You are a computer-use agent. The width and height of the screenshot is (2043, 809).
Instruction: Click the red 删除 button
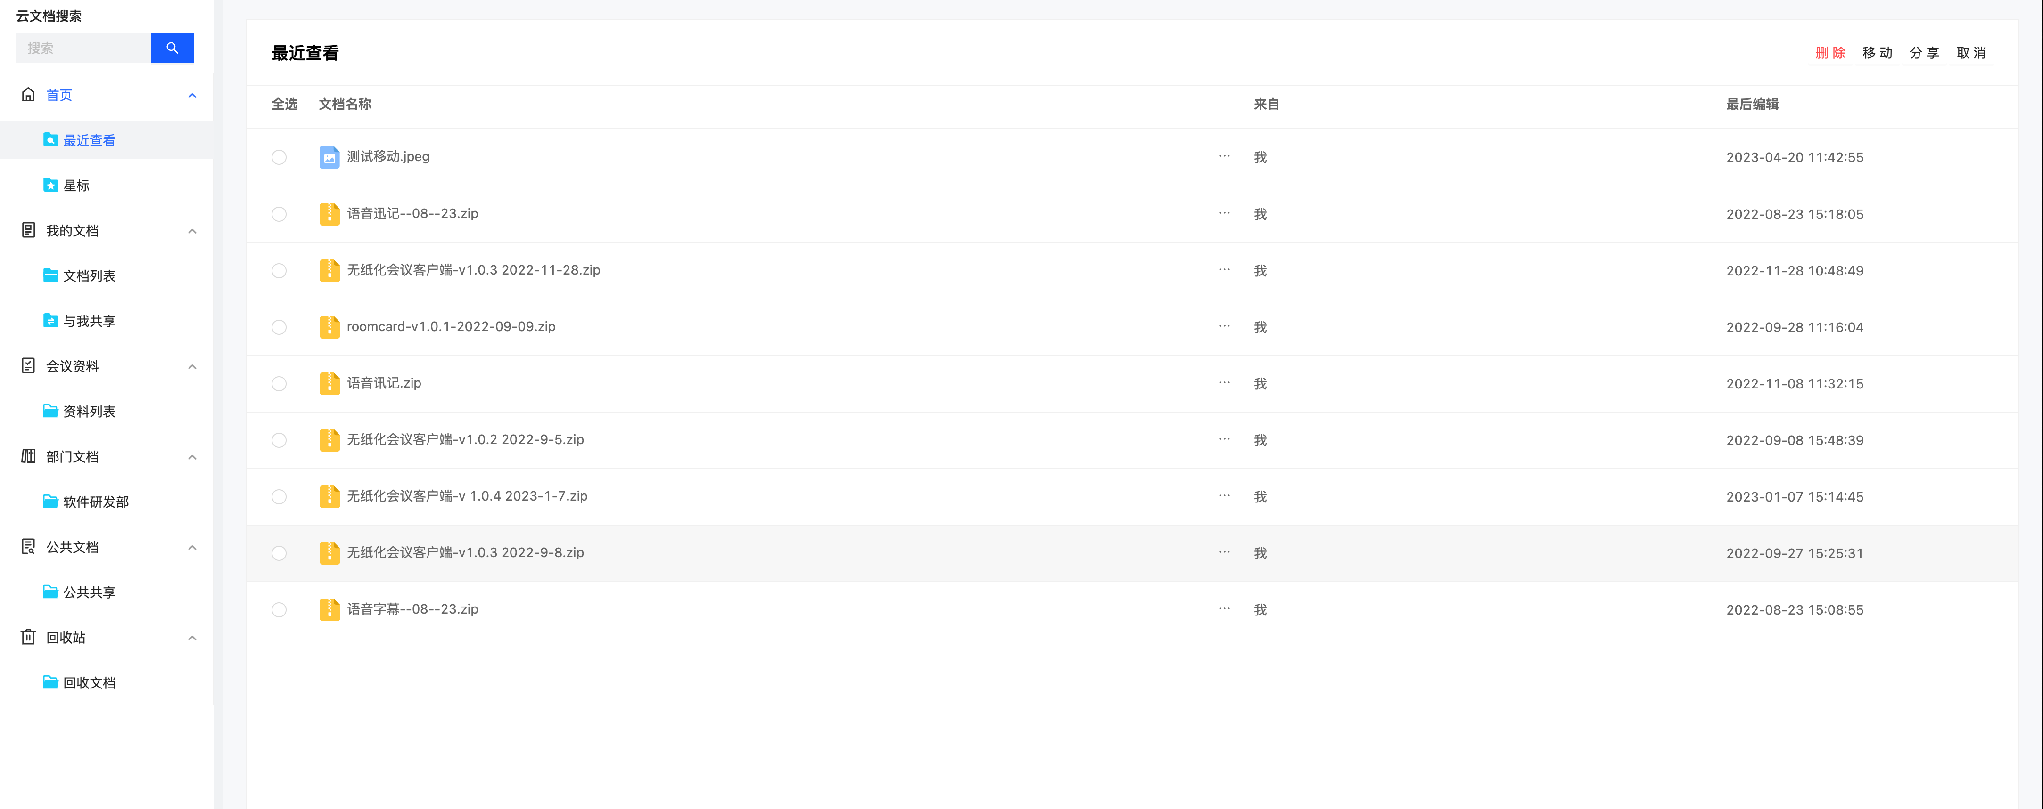click(1830, 52)
